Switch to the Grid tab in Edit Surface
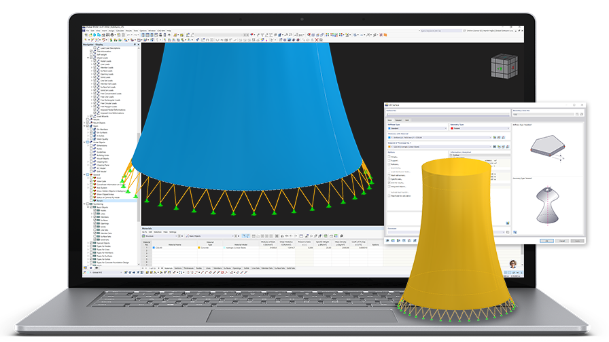609x342 pixels. click(407, 120)
